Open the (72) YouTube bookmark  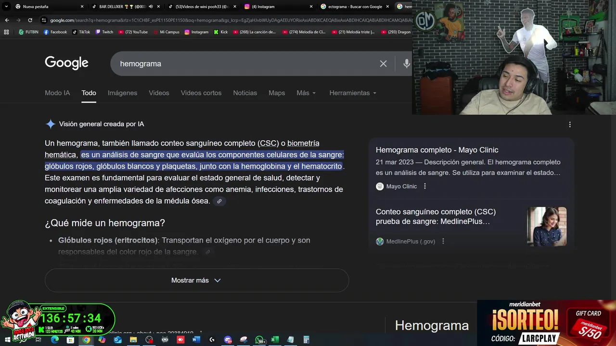pyautogui.click(x=133, y=32)
